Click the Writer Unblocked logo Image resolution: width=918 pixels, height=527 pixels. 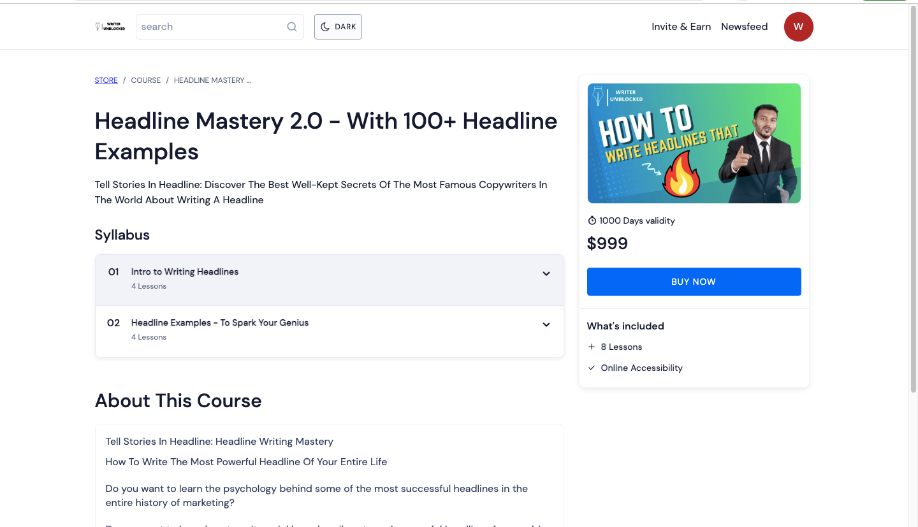pos(110,27)
